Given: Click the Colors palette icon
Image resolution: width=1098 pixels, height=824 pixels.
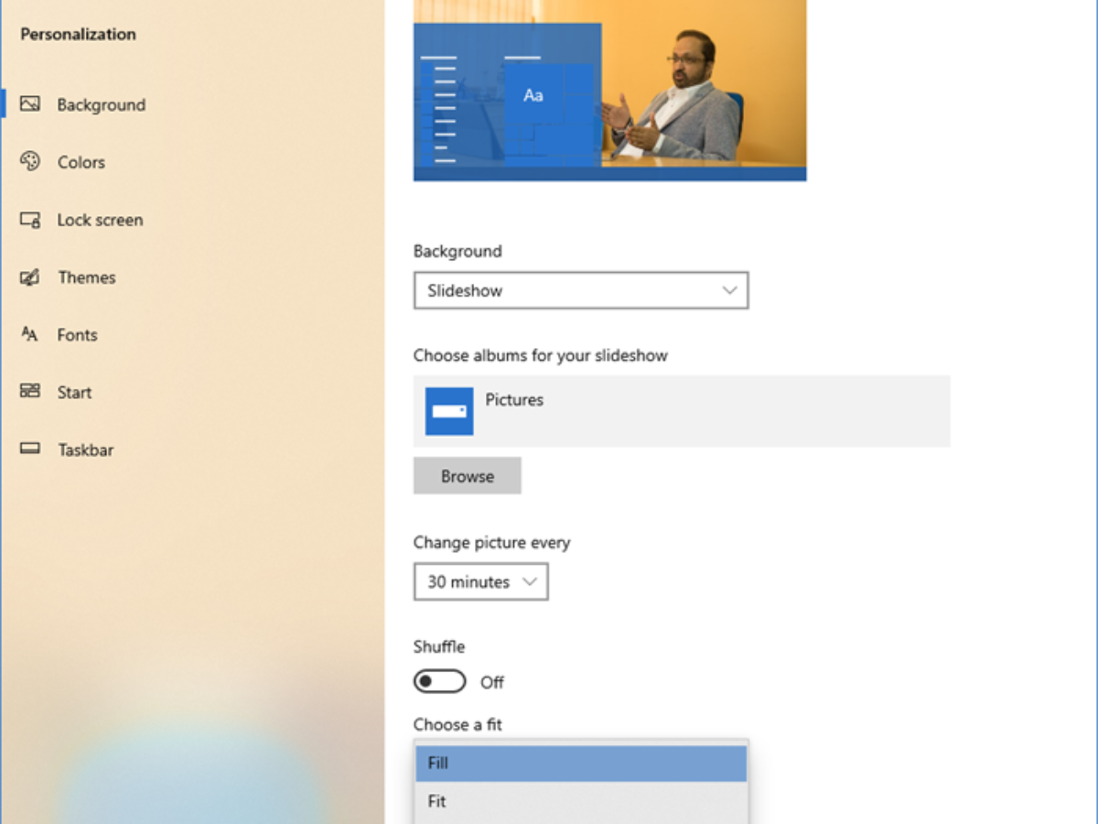Looking at the screenshot, I should pyautogui.click(x=30, y=161).
